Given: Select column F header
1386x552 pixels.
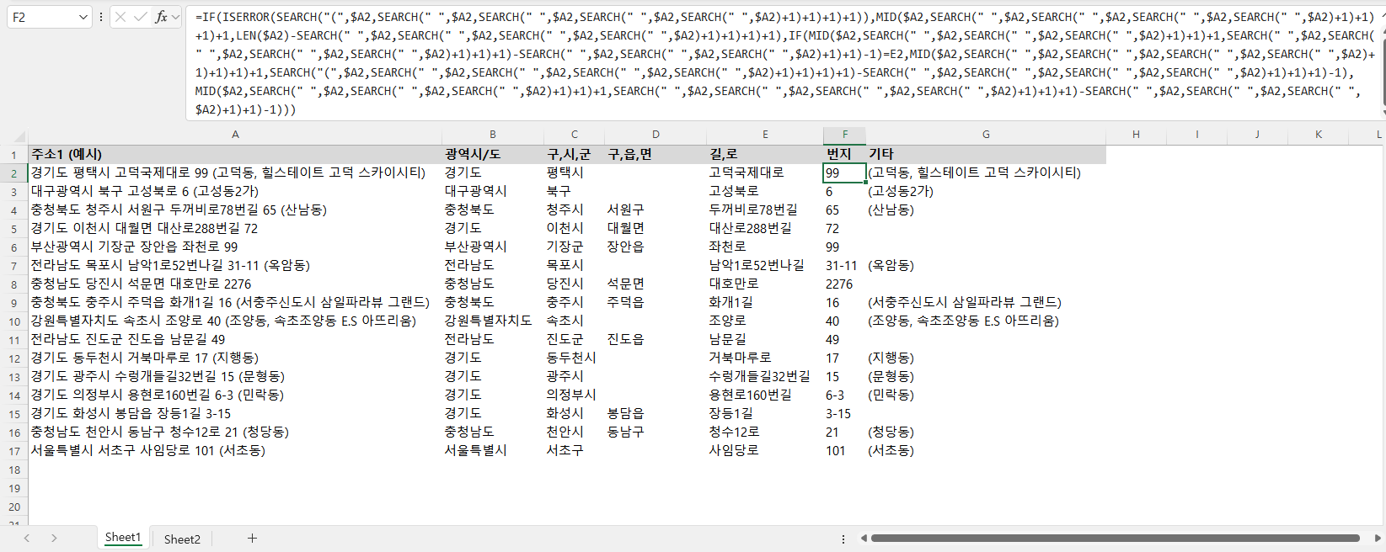Looking at the screenshot, I should coord(844,135).
